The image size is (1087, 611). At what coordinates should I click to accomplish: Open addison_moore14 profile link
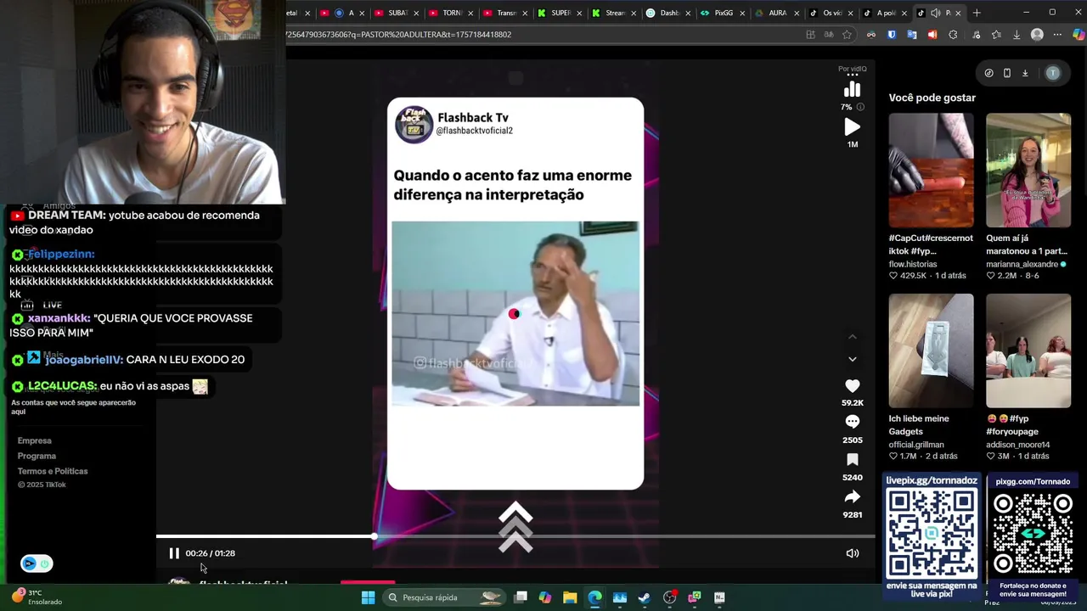coord(1017,445)
